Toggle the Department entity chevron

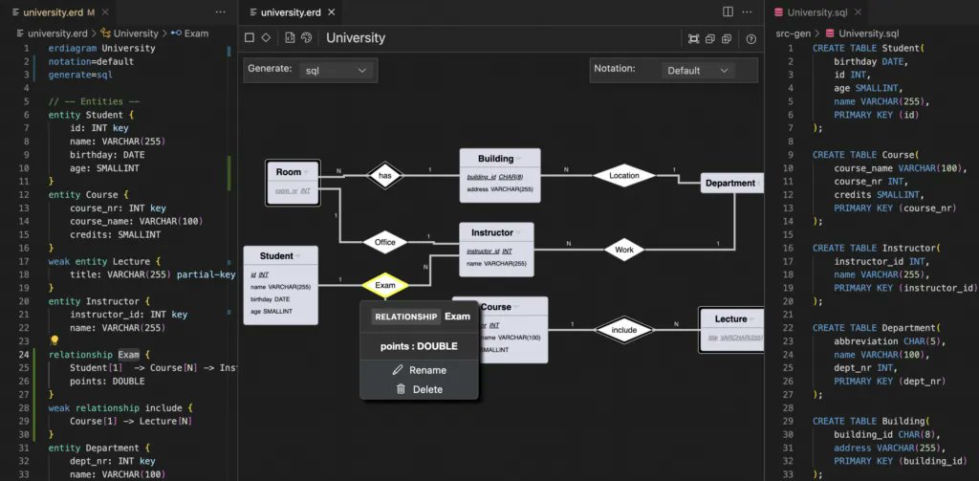758,184
